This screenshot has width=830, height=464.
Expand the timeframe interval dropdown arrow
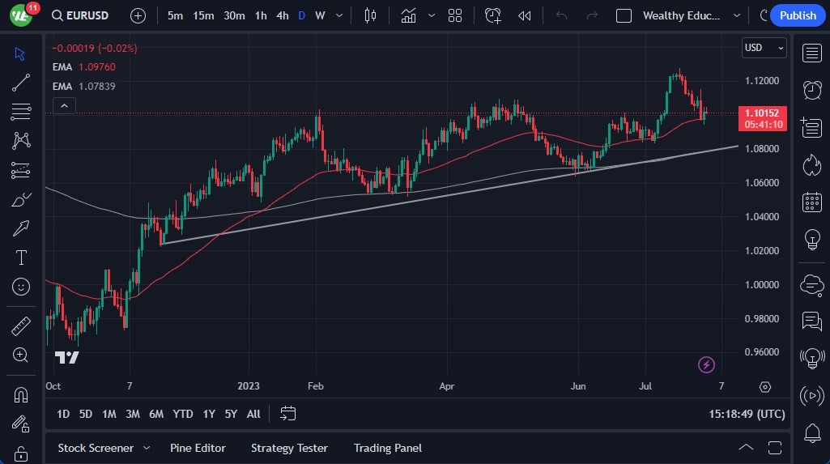click(338, 15)
